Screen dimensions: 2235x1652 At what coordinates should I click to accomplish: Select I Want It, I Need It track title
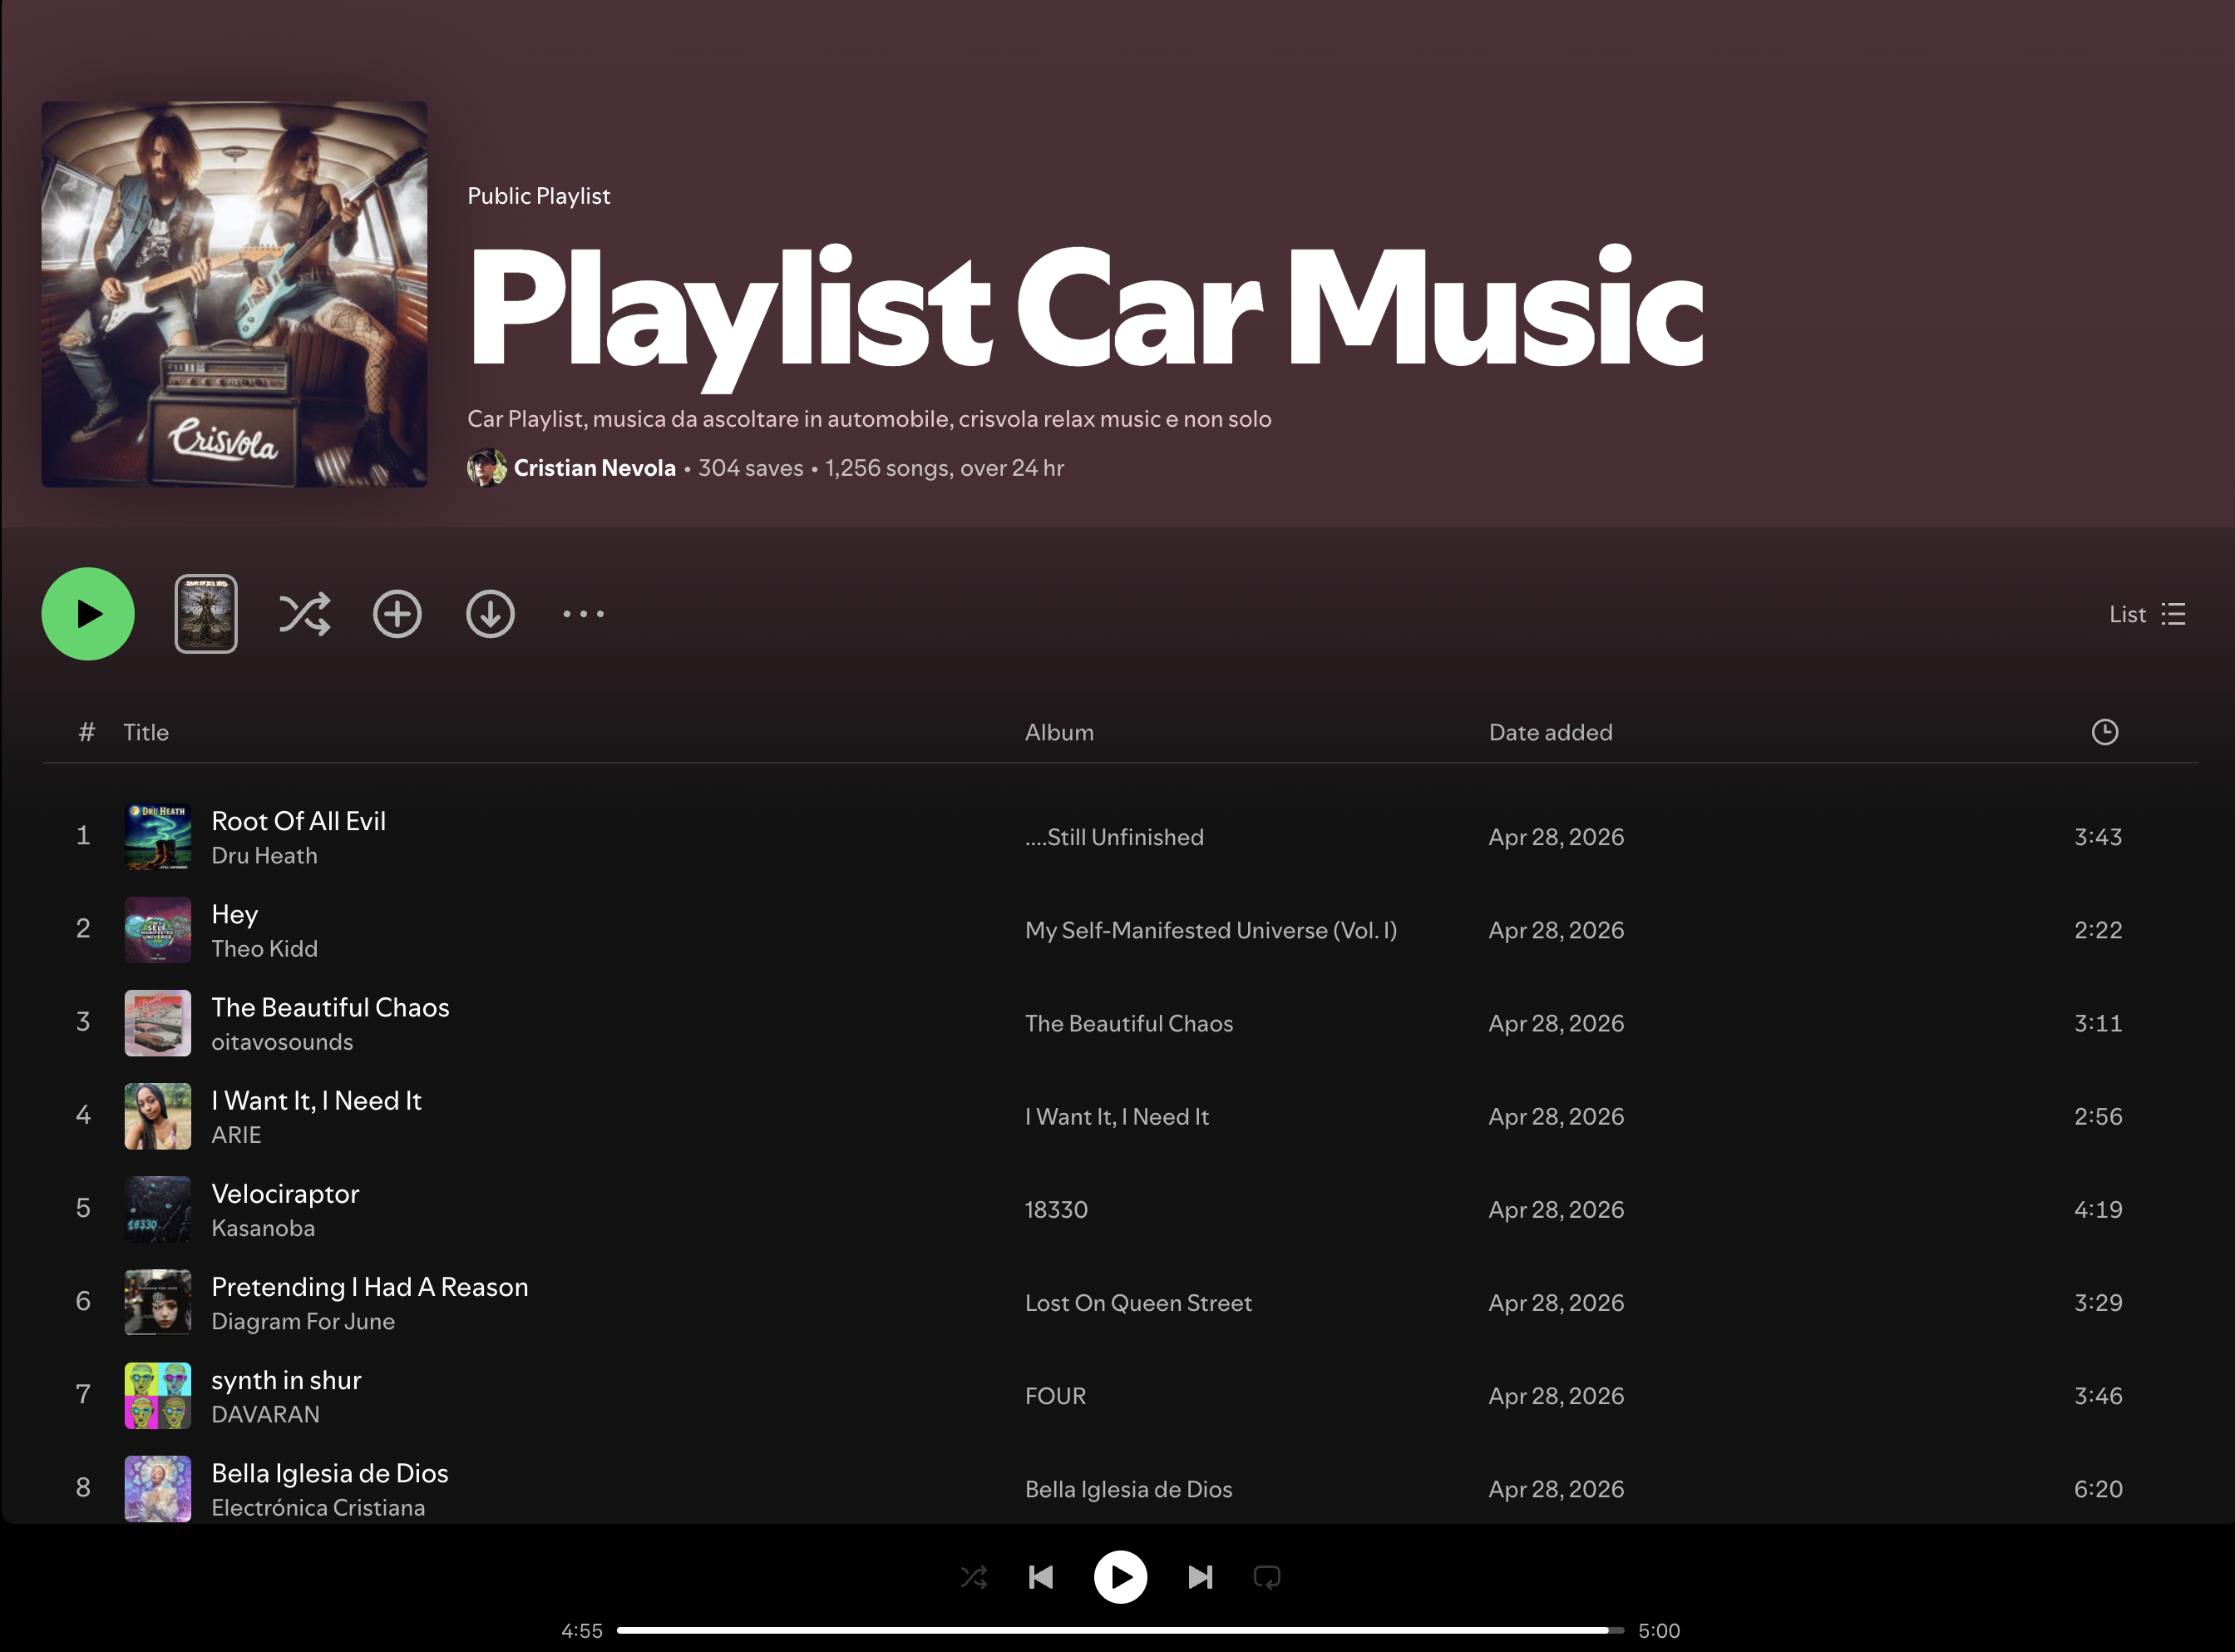[317, 1100]
